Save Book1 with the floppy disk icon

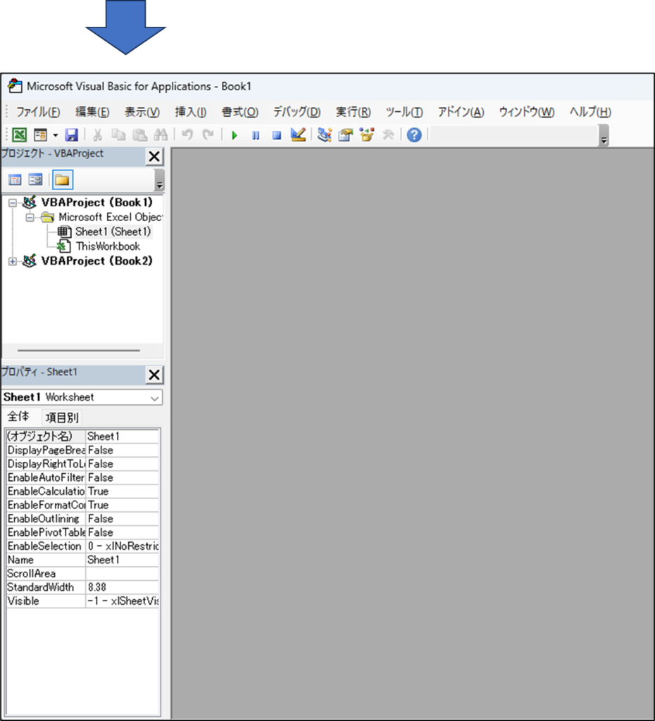coord(72,134)
